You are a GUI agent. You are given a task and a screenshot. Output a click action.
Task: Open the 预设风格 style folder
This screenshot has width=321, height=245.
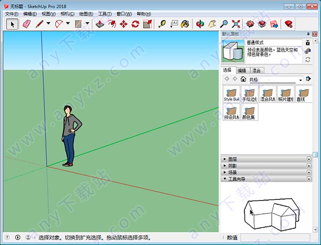pos(231,112)
